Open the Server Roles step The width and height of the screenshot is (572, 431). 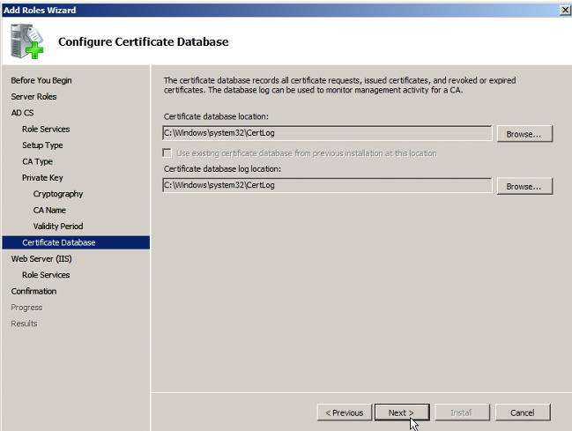(x=33, y=97)
